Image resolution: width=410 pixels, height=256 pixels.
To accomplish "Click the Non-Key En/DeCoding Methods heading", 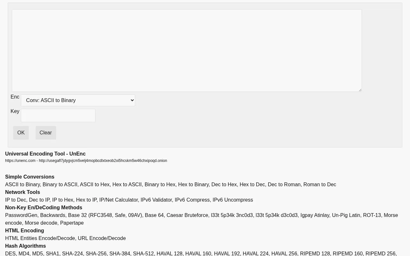I will pos(44,208).
